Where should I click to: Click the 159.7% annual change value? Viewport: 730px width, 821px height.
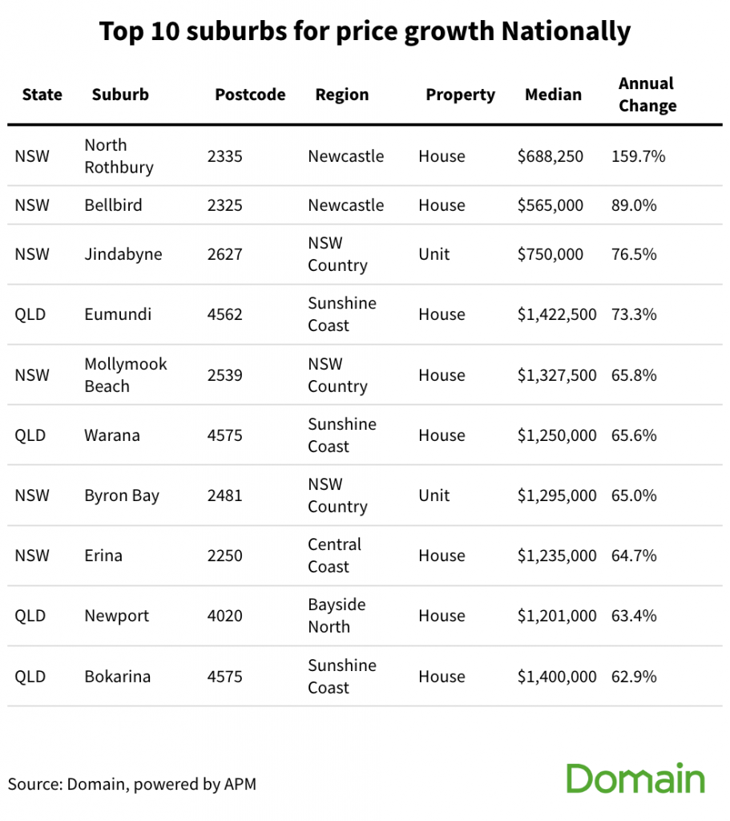point(638,156)
